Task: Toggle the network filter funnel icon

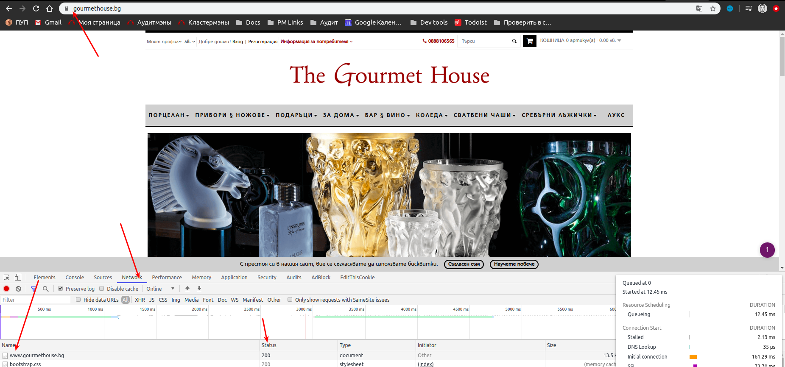Action: click(x=34, y=289)
